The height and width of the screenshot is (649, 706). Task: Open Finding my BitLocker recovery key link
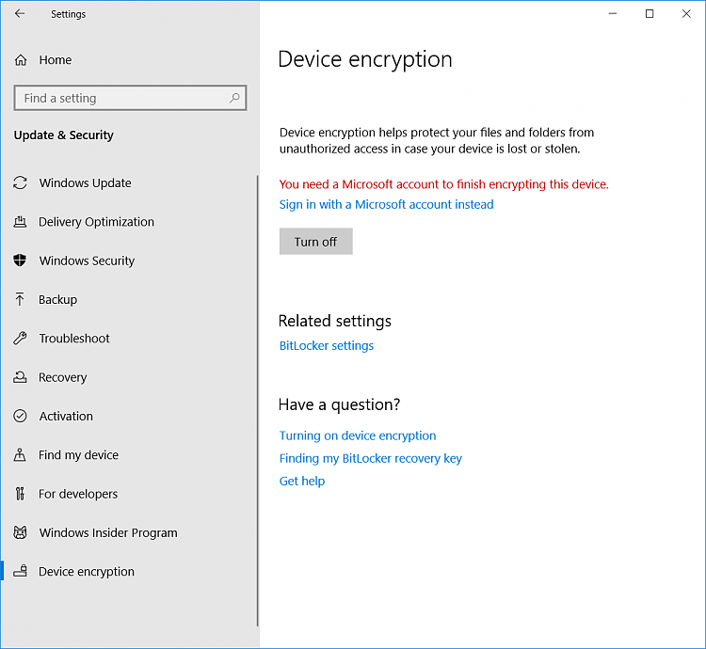[371, 458]
